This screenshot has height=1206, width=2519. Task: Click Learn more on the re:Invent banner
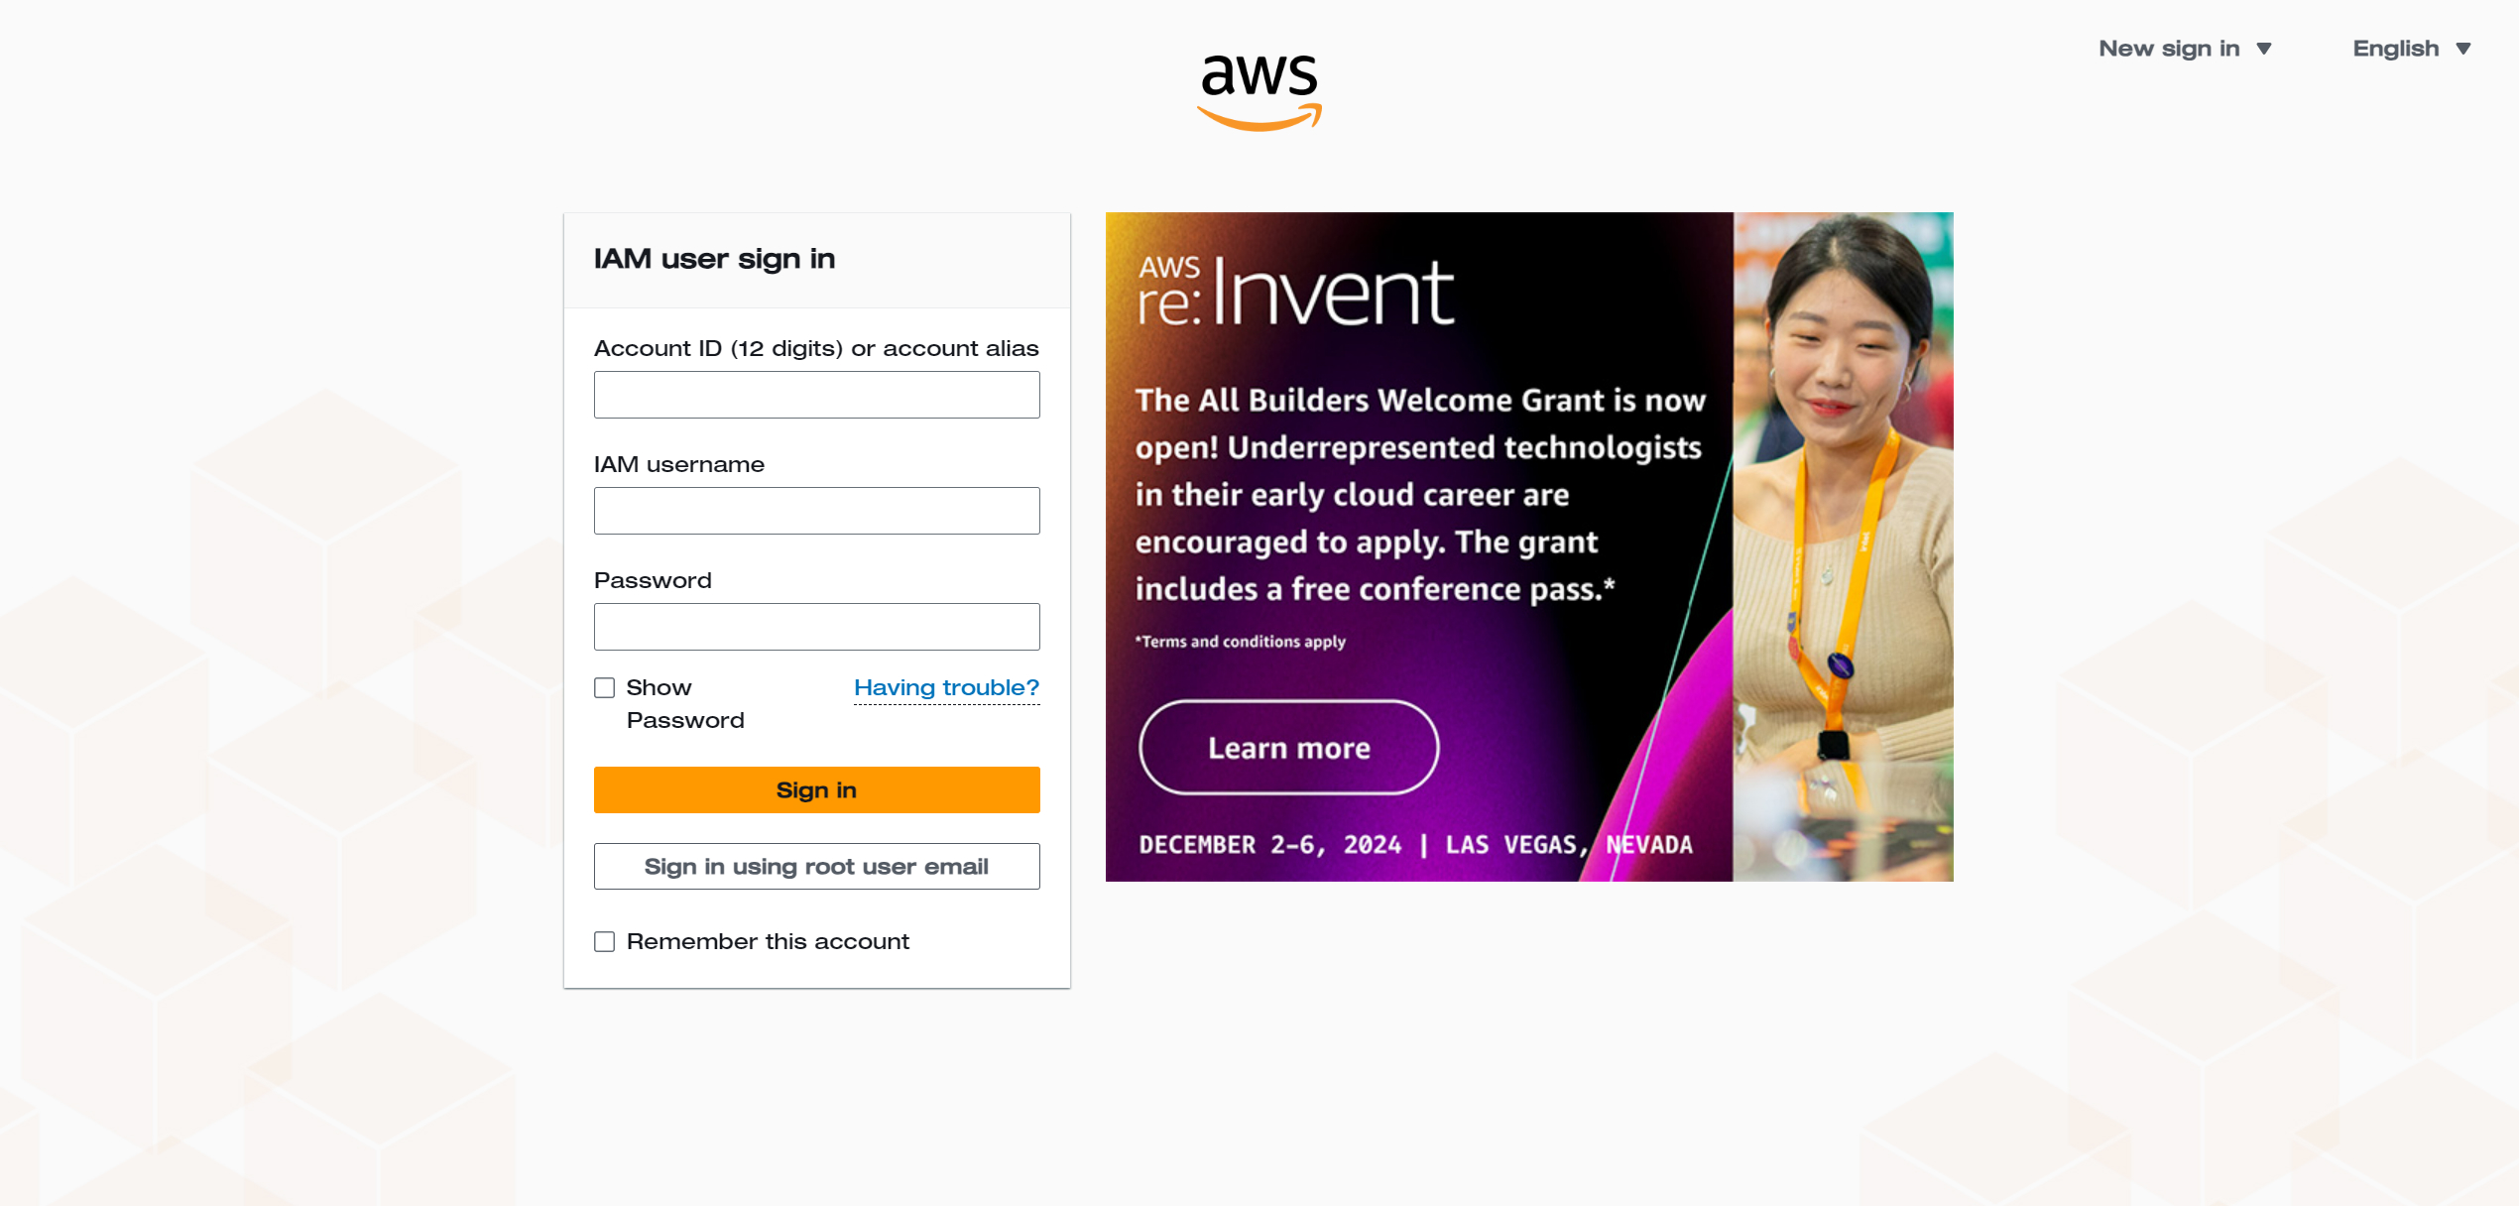[x=1288, y=747]
